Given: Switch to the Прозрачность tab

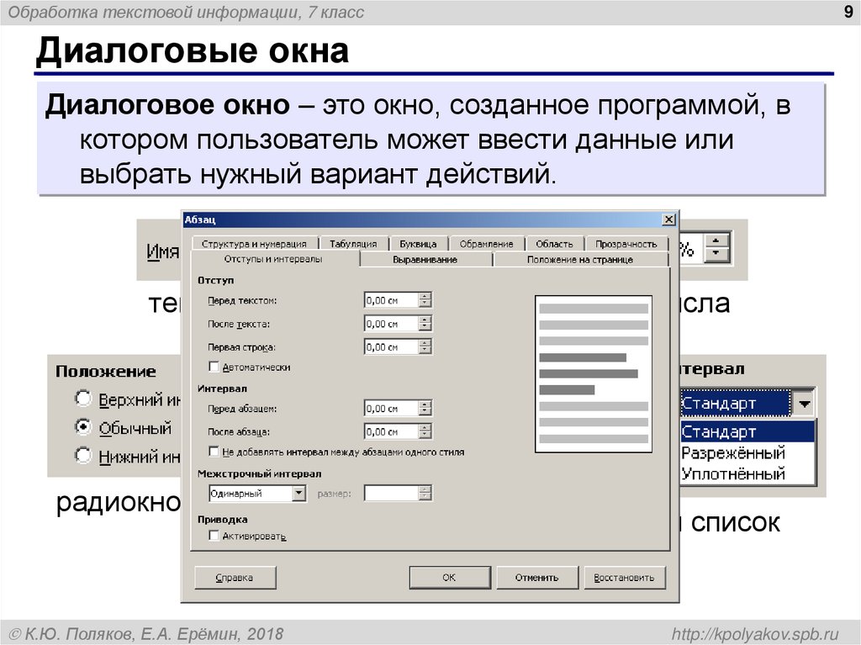Looking at the screenshot, I should tap(626, 243).
